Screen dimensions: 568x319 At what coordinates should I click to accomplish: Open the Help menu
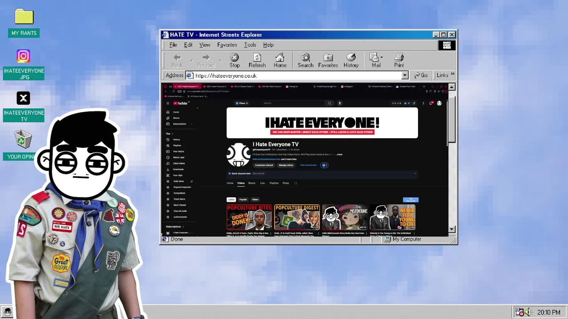click(x=268, y=45)
